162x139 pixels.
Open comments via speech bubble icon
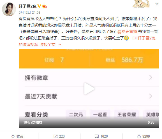[x=97, y=136]
